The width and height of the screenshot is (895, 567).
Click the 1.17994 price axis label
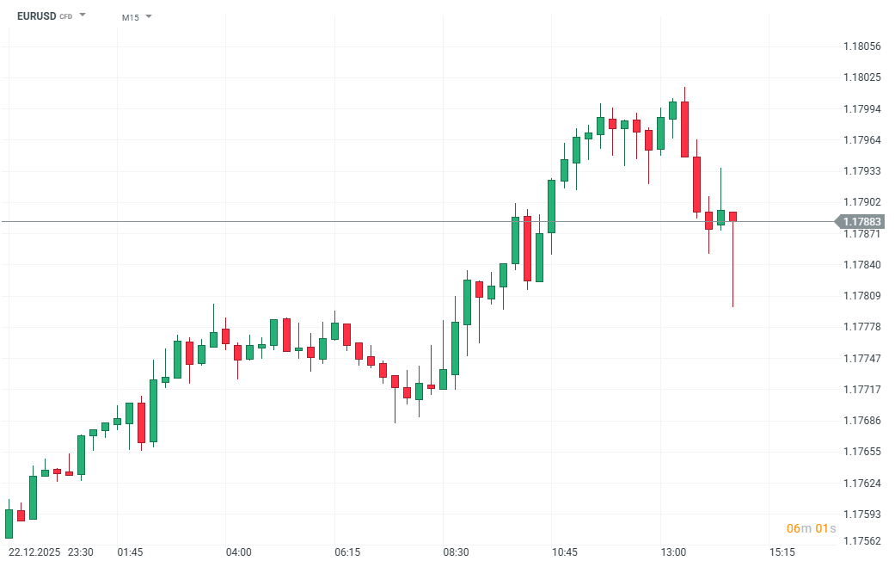(861, 109)
